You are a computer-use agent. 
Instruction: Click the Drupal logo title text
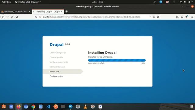[56, 45]
